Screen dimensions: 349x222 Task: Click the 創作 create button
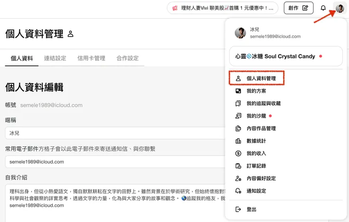(x=299, y=8)
